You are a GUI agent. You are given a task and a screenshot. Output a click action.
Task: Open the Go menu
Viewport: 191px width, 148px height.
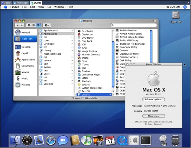point(49,7)
